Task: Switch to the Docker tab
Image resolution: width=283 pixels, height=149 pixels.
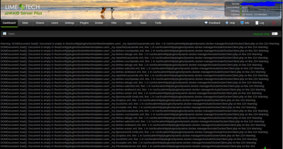Action: [x=99, y=23]
